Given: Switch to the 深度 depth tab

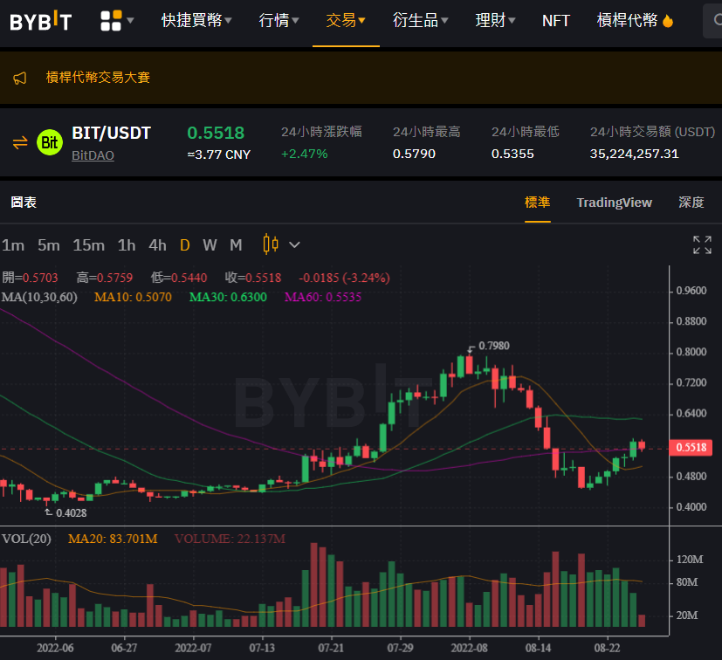Looking at the screenshot, I should (x=691, y=203).
